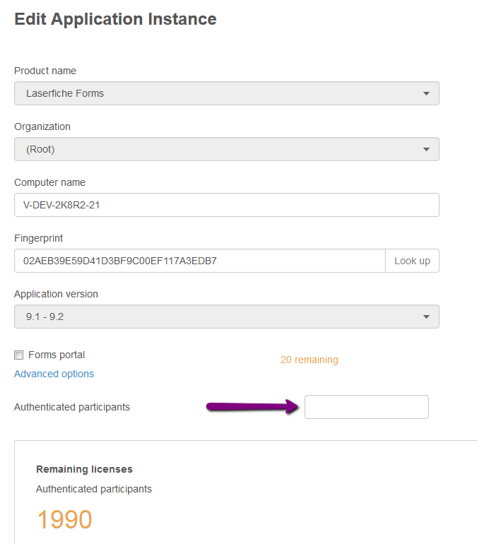
Task: Click inside the Fingerprint text box
Action: coord(200,261)
